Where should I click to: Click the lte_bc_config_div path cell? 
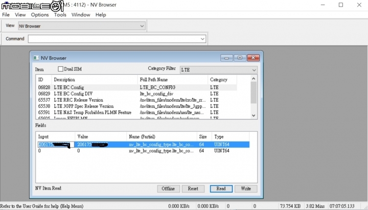[156, 94]
